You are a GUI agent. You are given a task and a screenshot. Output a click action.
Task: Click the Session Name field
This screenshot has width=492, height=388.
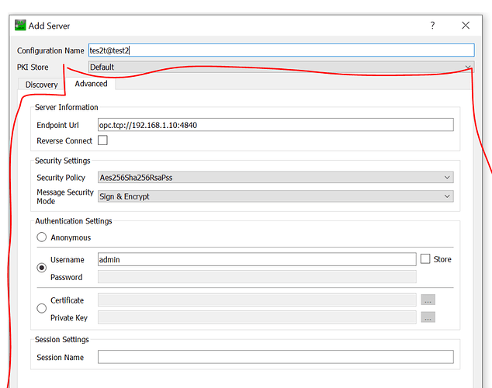click(275, 357)
